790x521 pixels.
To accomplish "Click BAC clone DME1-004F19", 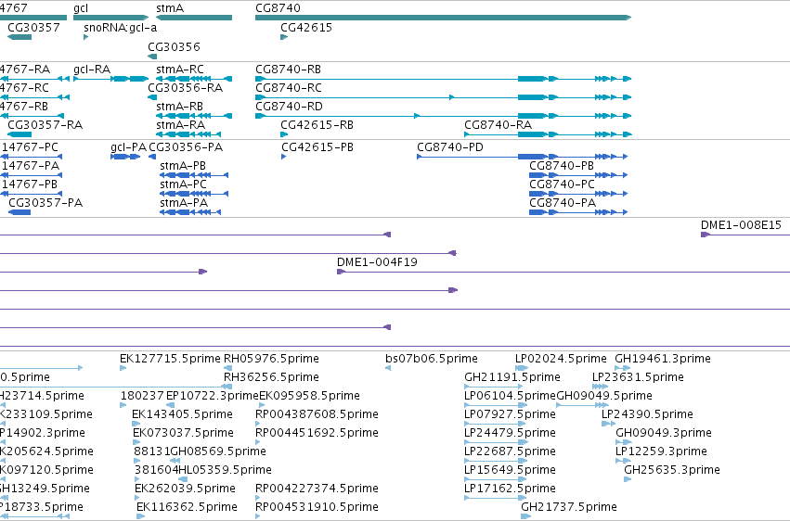I will (563, 272).
